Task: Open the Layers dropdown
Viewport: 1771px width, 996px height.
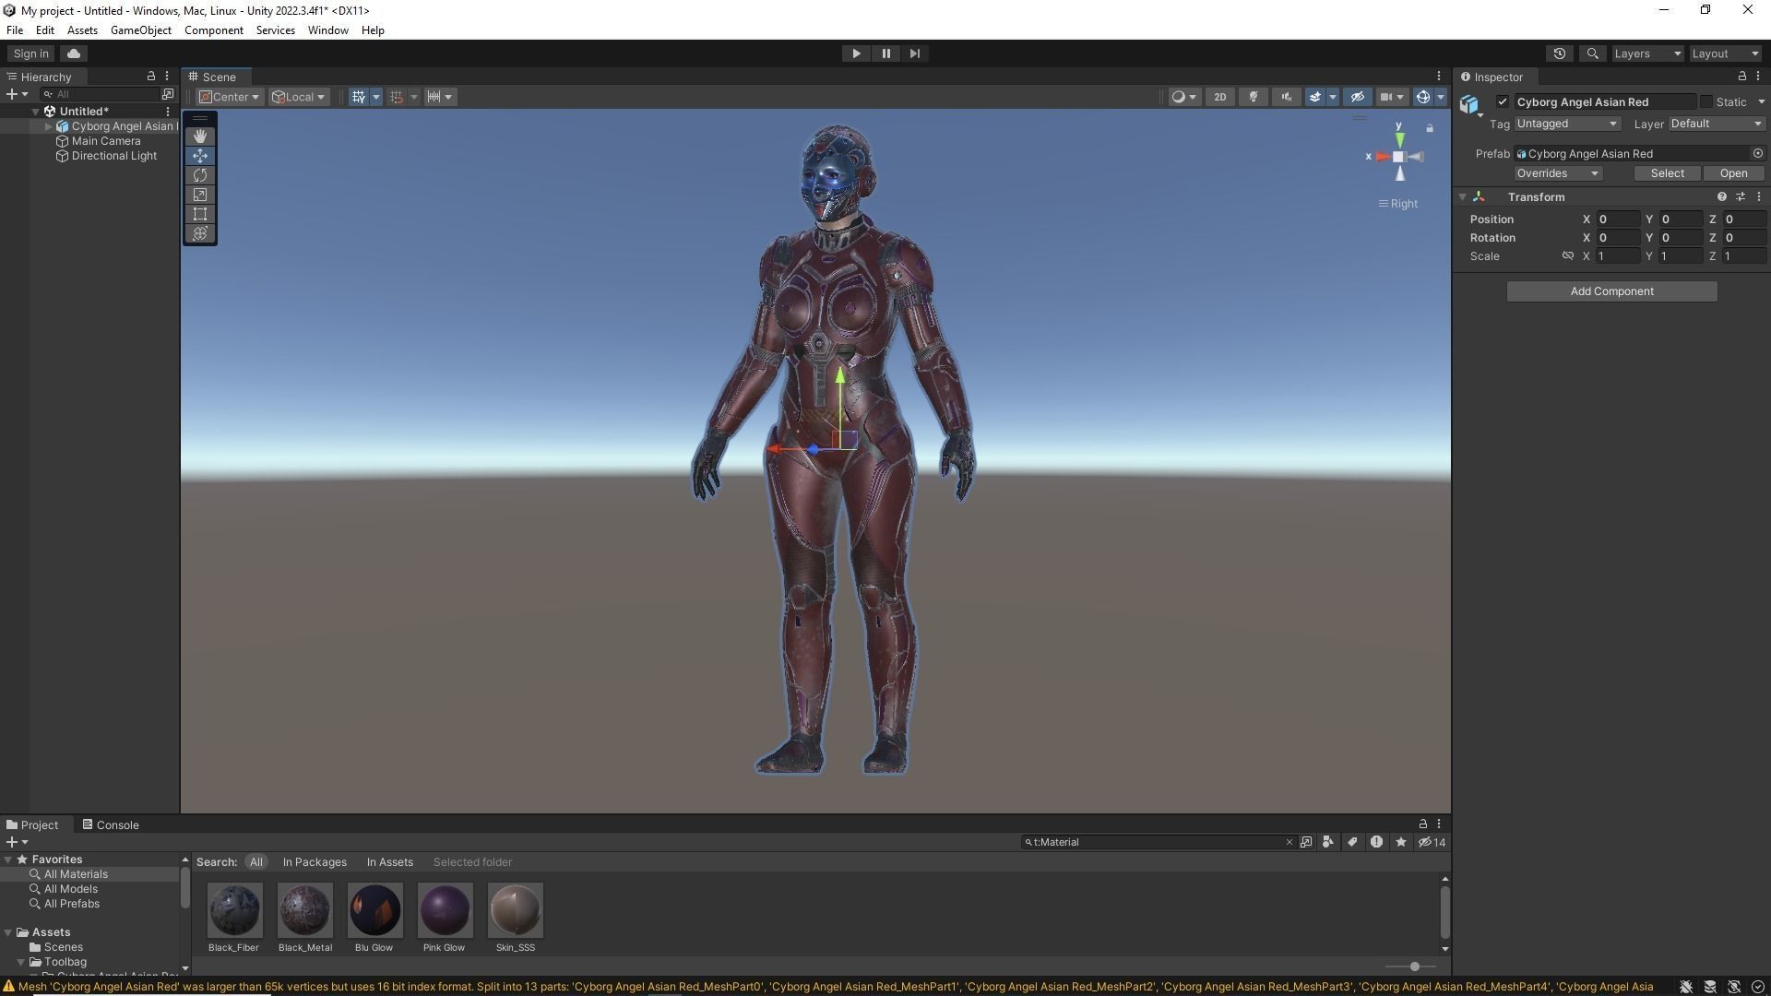Action: [1646, 53]
